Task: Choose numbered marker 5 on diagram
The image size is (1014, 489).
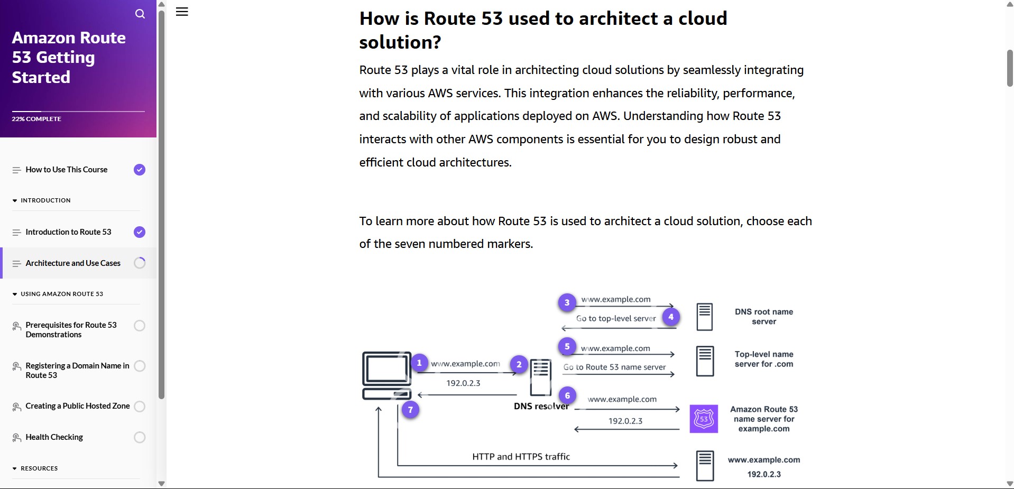Action: pyautogui.click(x=567, y=346)
